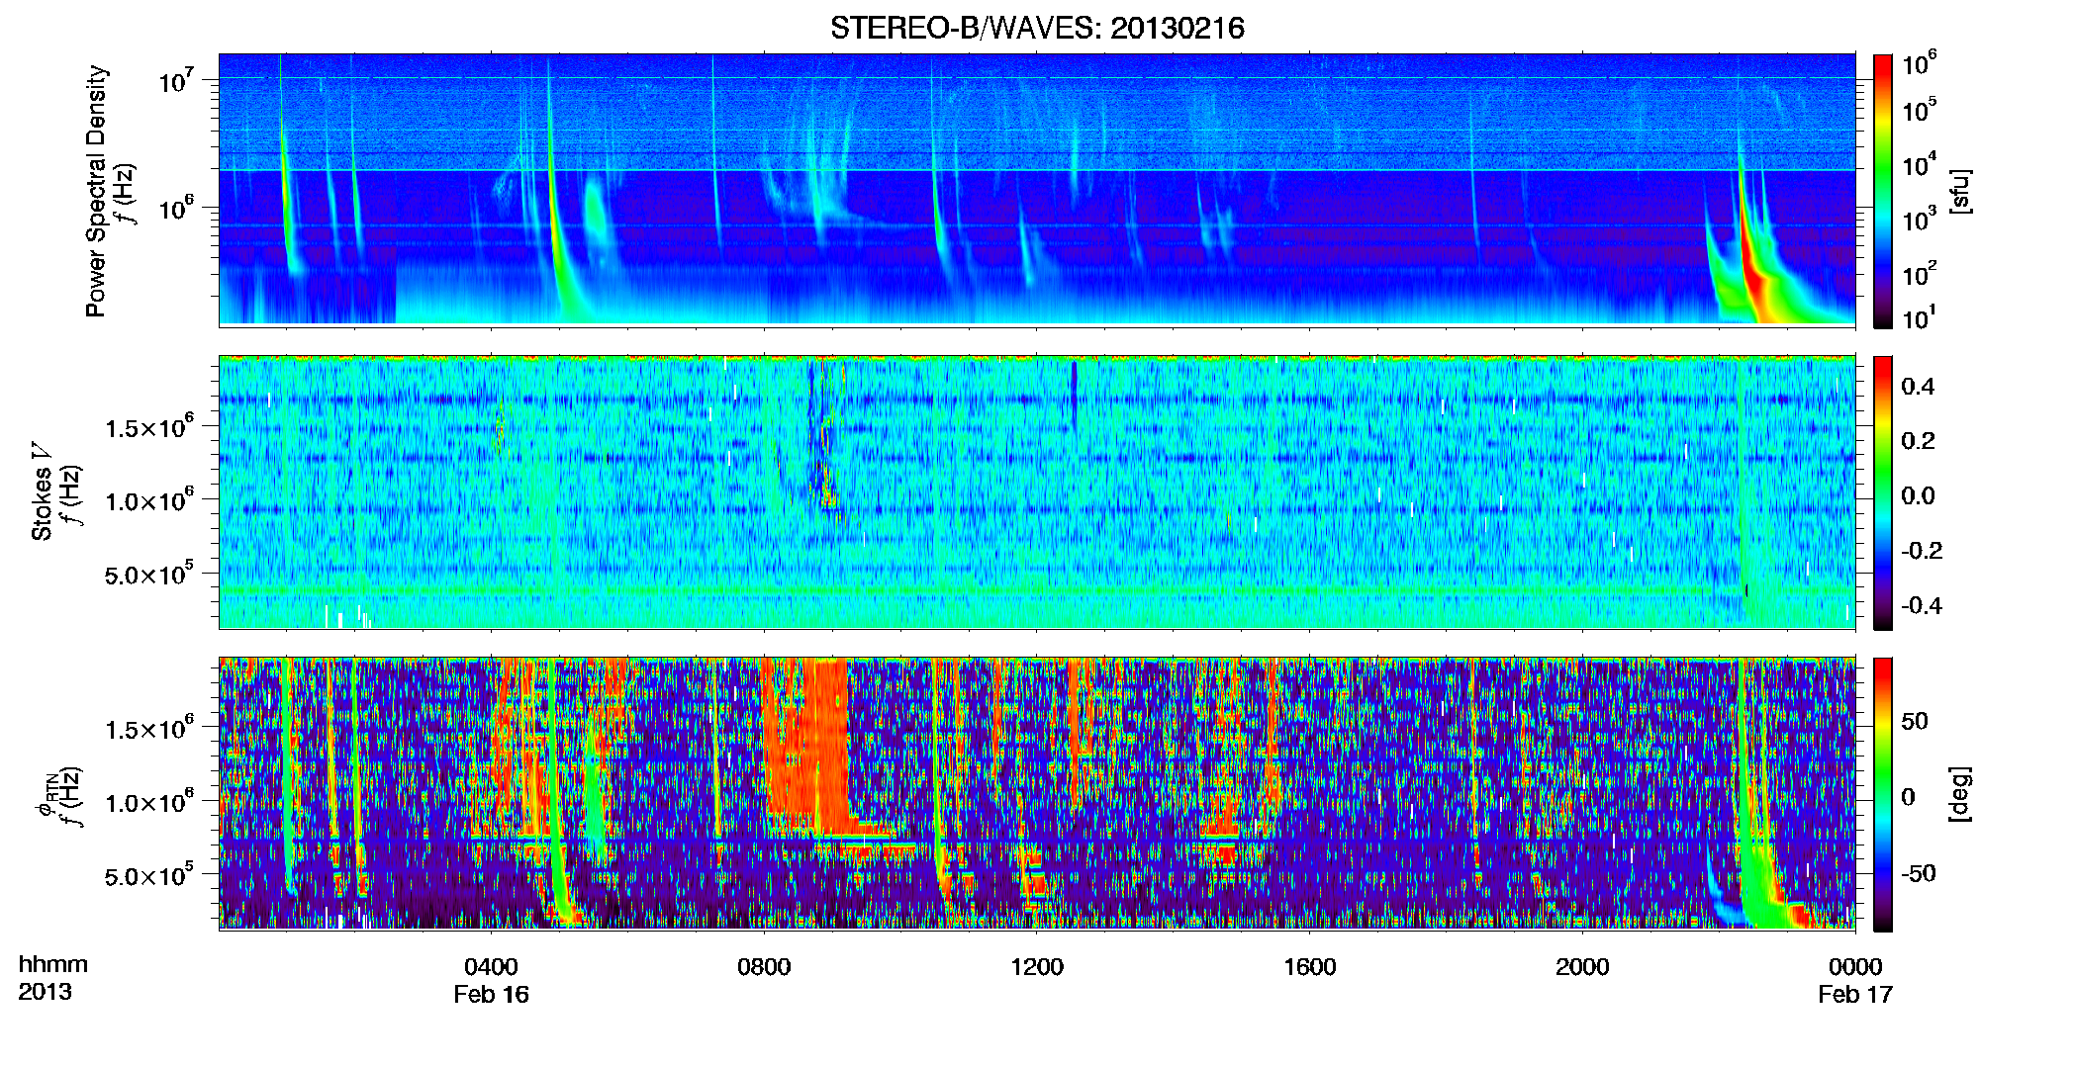
Task: Click the 2000 time axis label
Action: [x=1582, y=966]
